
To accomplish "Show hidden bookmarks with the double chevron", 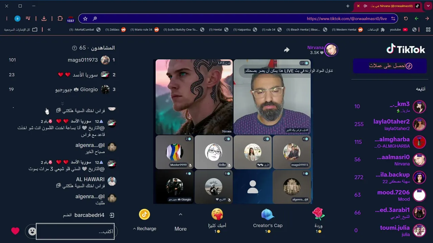I will [49, 30].
